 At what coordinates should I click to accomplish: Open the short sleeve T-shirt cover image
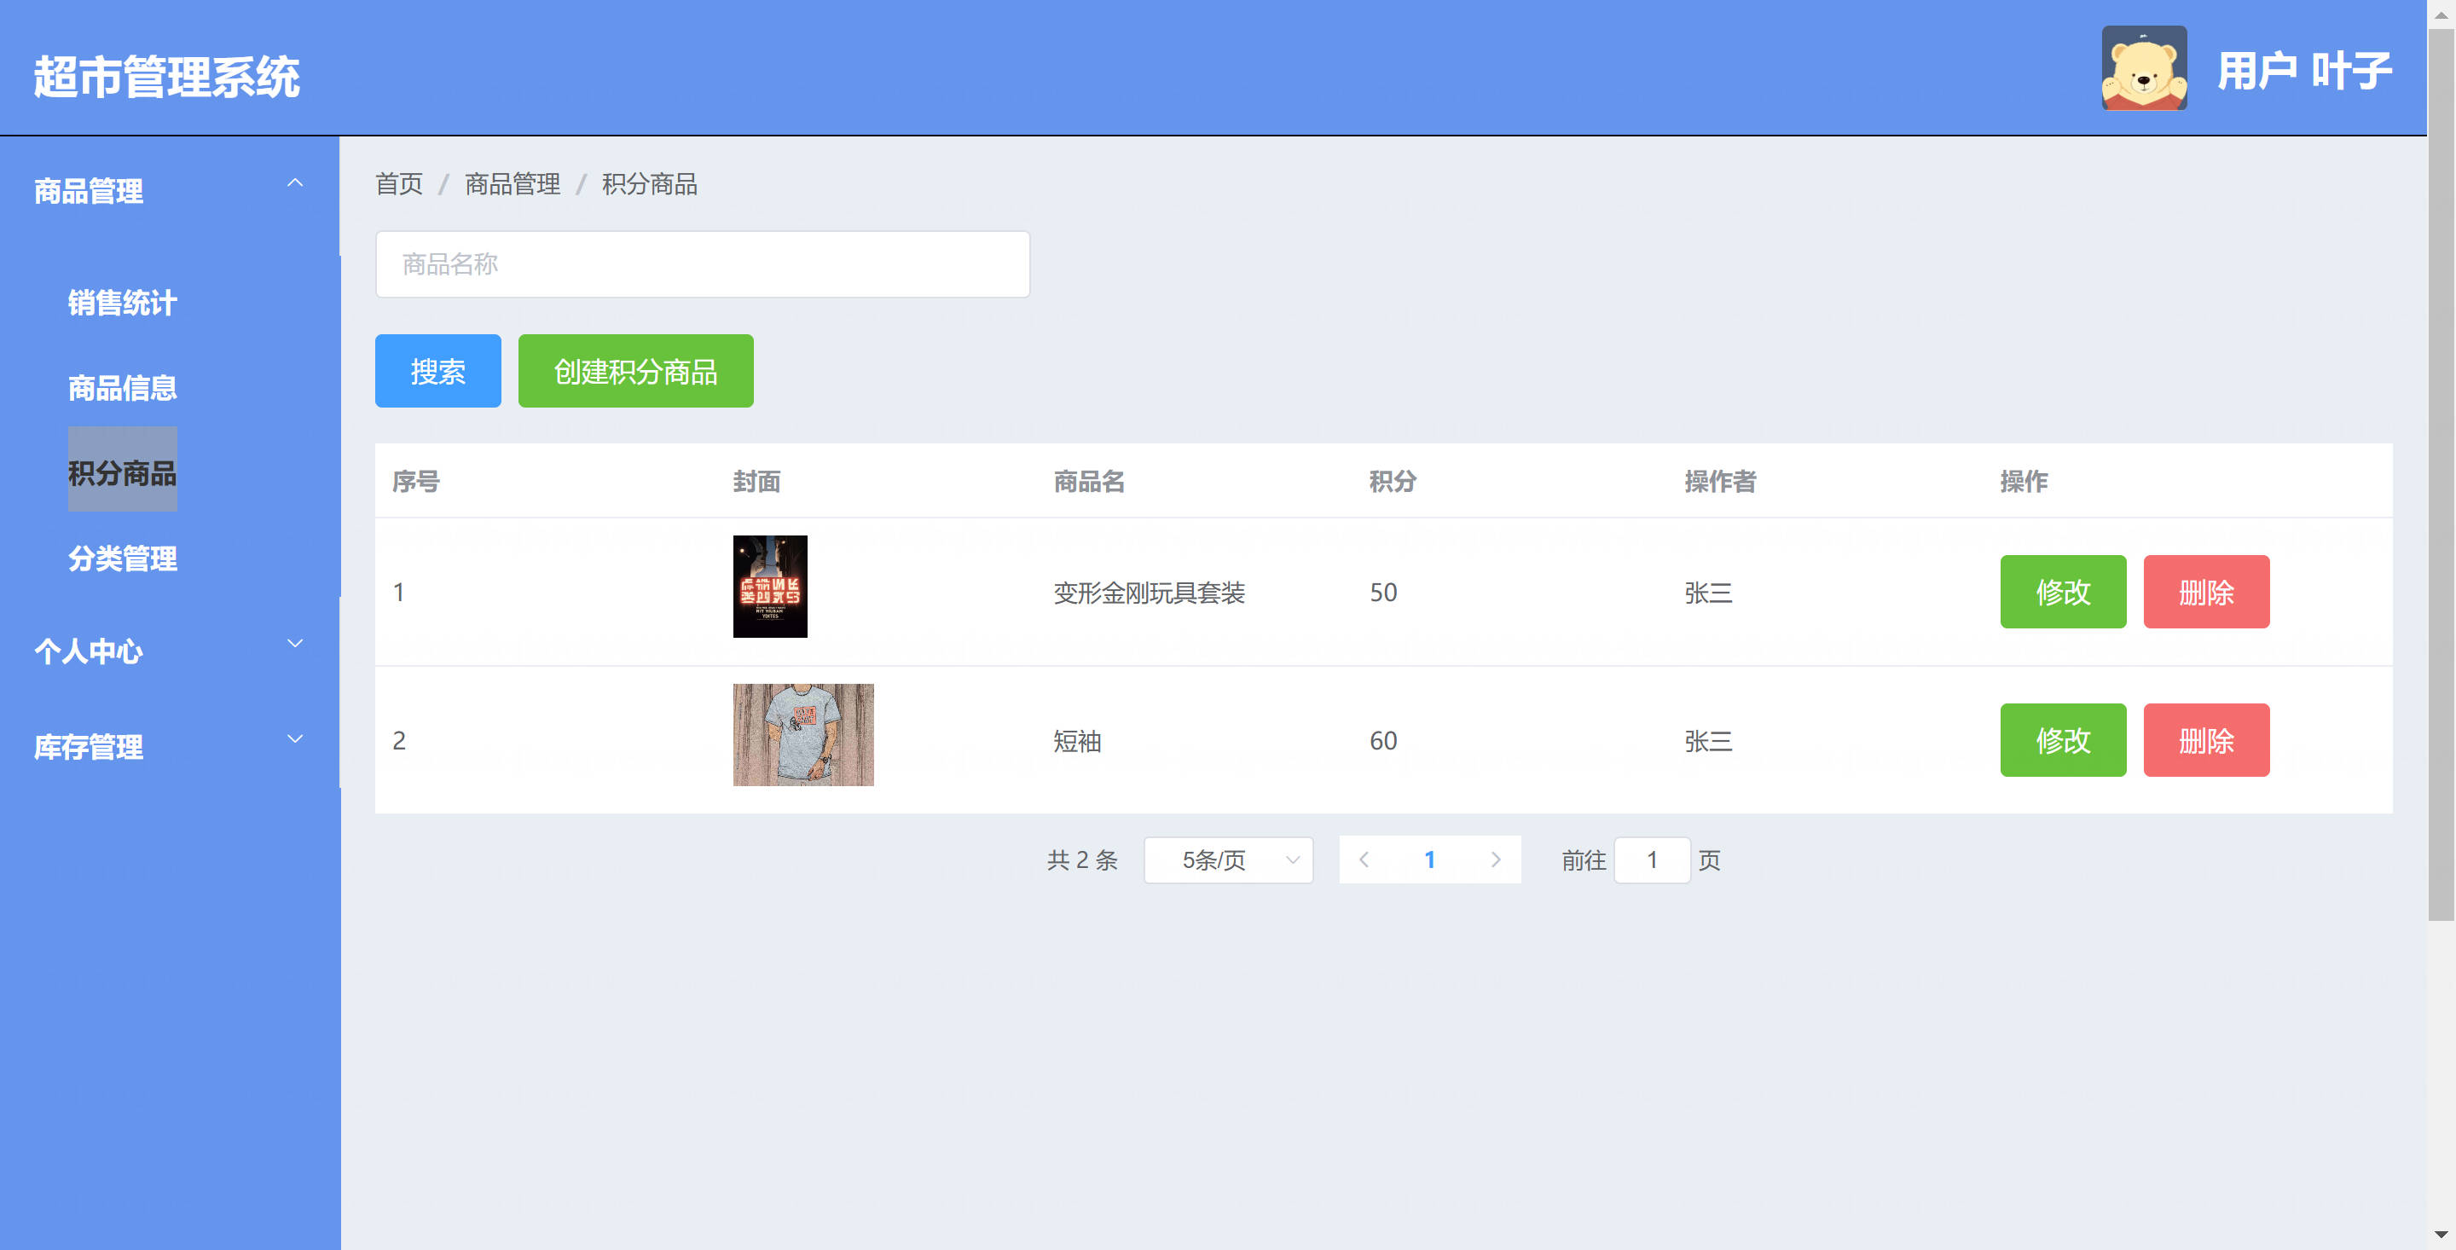click(802, 735)
